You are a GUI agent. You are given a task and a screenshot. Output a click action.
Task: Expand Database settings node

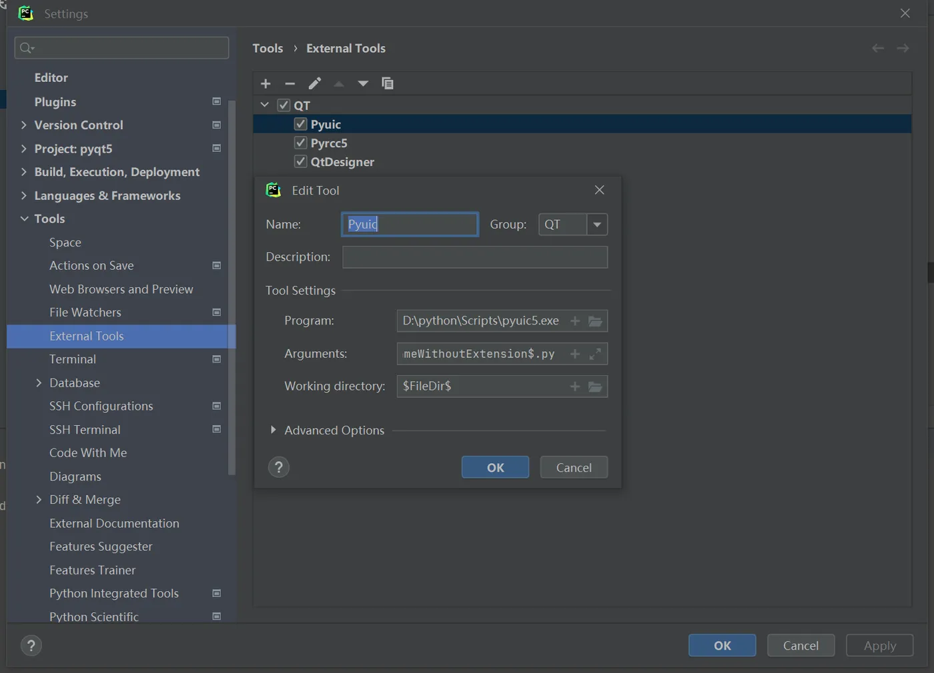pos(39,382)
